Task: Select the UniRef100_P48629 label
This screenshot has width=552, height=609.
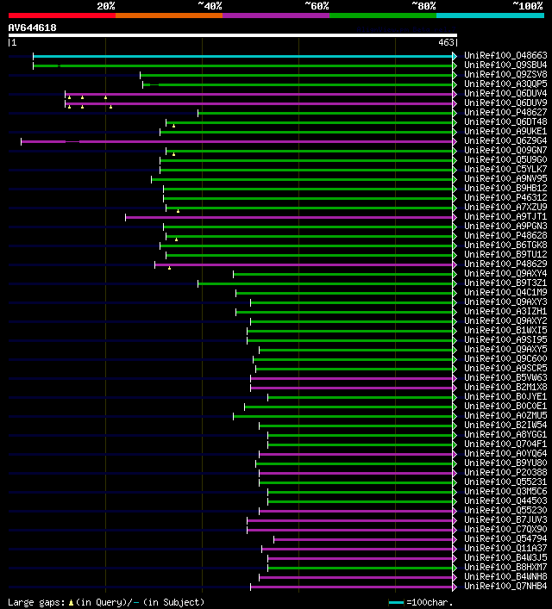Action: 505,264
